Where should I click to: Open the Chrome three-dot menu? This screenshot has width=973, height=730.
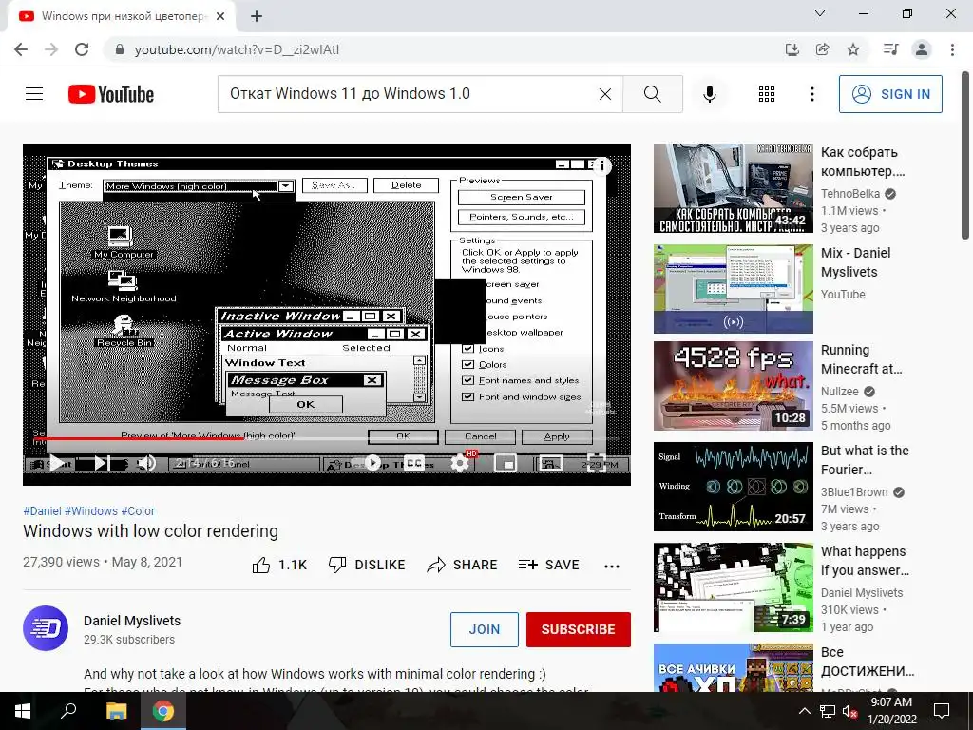tap(952, 49)
